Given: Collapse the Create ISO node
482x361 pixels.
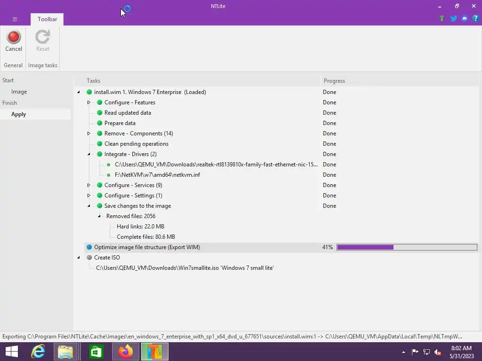Looking at the screenshot, I should click(79, 258).
